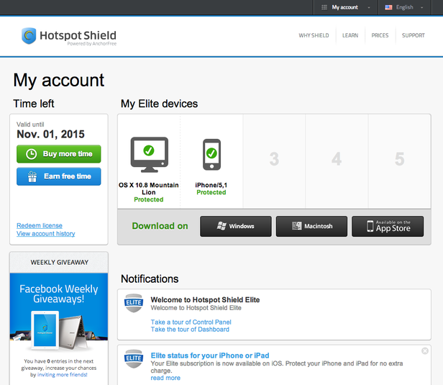Click the Elite badge beside the iPhone notification
Screen dimensions: 443x385
[x=134, y=358]
